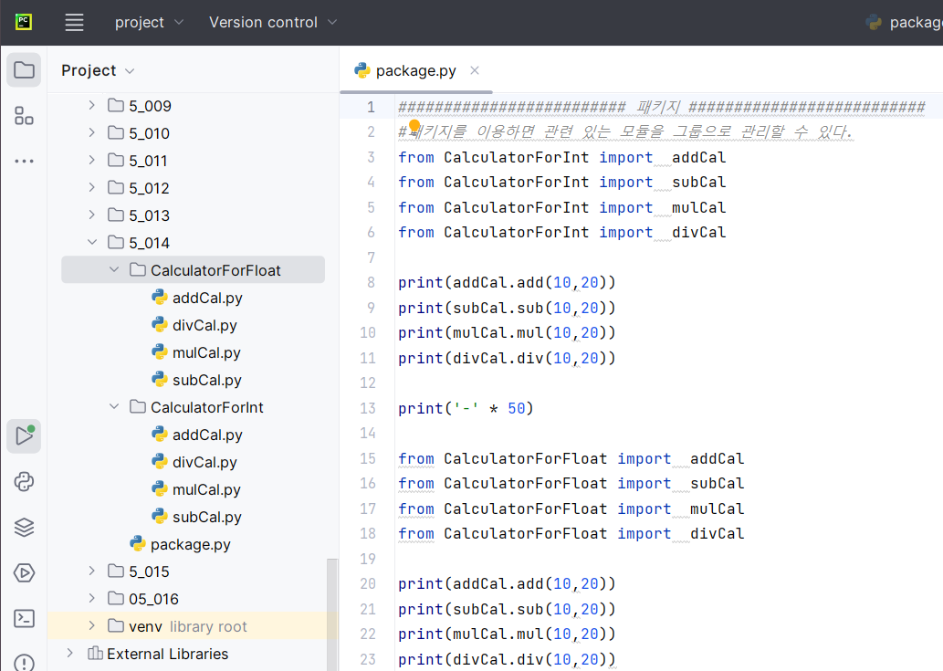The image size is (943, 671).
Task: Collapse the CalculatorForFloat folder
Action: 114,269
